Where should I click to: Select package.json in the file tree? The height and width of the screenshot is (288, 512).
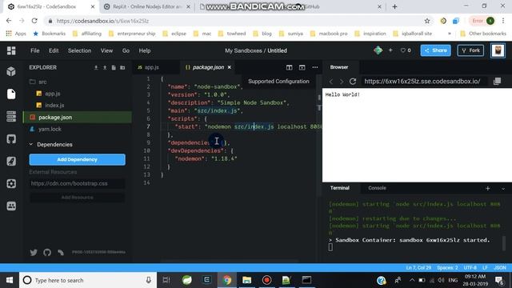pyautogui.click(x=78, y=118)
